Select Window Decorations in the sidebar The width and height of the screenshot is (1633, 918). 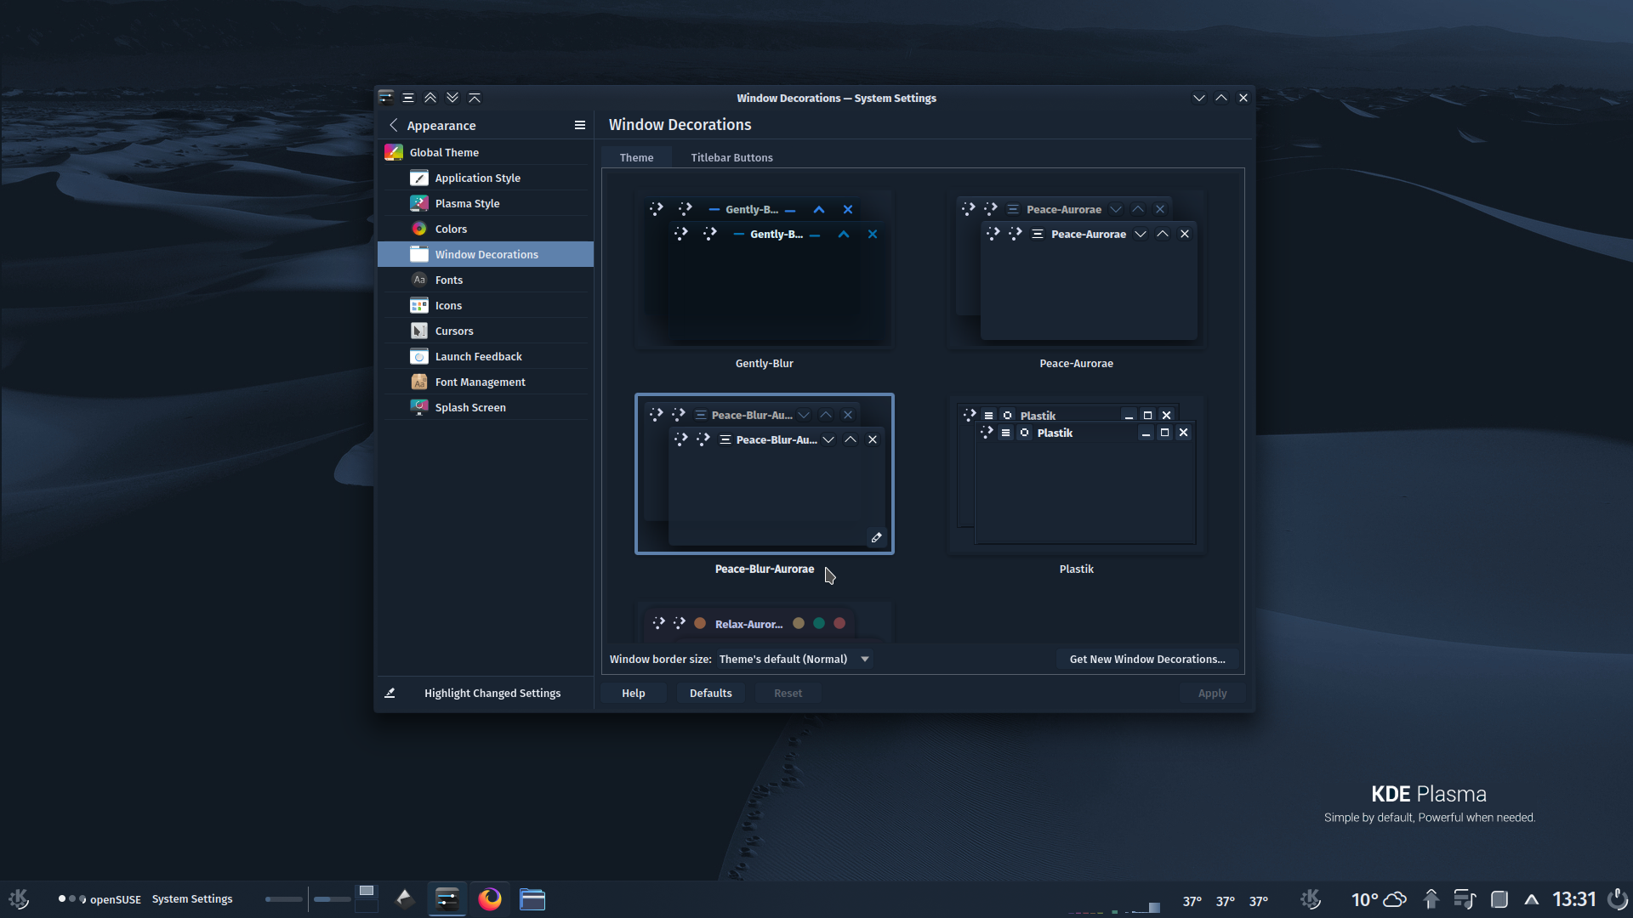pos(486,254)
